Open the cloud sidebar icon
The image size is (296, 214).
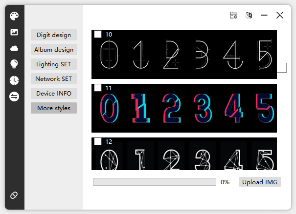tap(14, 48)
